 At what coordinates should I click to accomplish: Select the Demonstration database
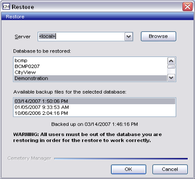click(x=90, y=78)
